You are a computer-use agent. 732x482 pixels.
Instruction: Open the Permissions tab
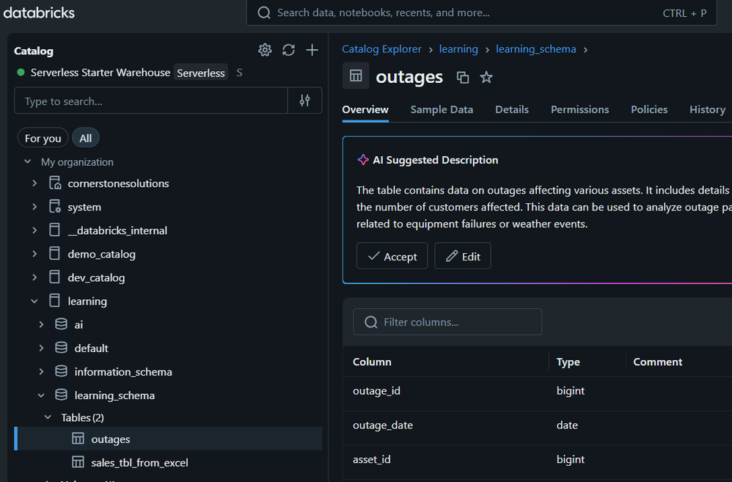579,109
